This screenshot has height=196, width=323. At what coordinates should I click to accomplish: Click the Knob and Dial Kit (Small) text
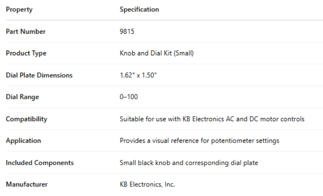[x=157, y=54]
